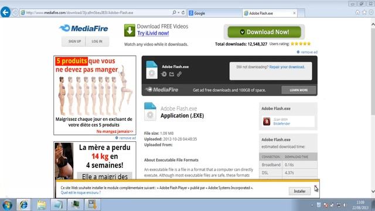Click the monitor application taskbar icon
Viewport: 375px width, 211px height.
tap(75, 205)
